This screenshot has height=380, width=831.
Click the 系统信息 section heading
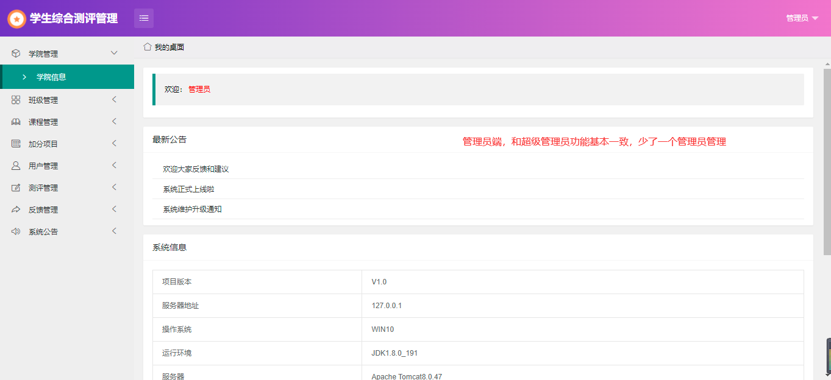169,247
